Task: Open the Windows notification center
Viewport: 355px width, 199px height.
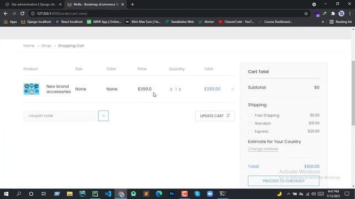Action: 347,194
